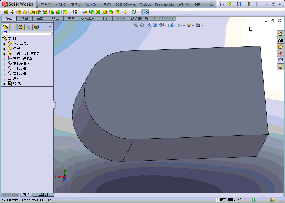The height and width of the screenshot is (203, 285).
Task: Click the Rebuild traffic light icon
Action: click(249, 4)
